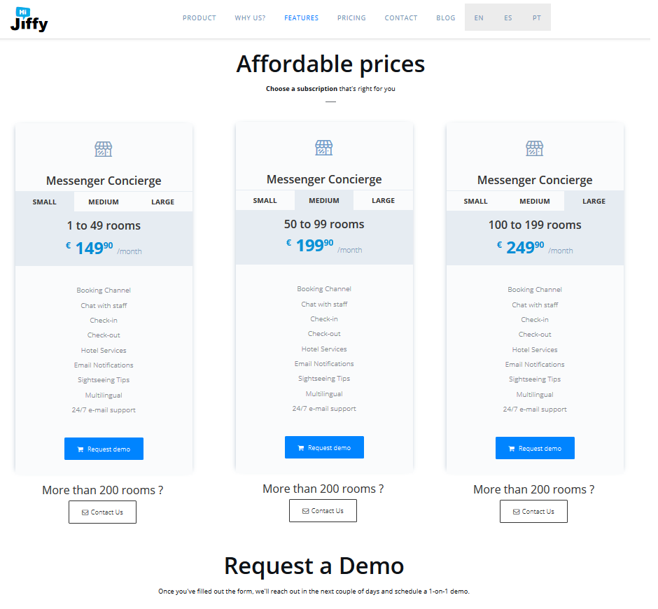Go to the WHY US? navigation item
Screen dimensions: 658x609
point(250,17)
